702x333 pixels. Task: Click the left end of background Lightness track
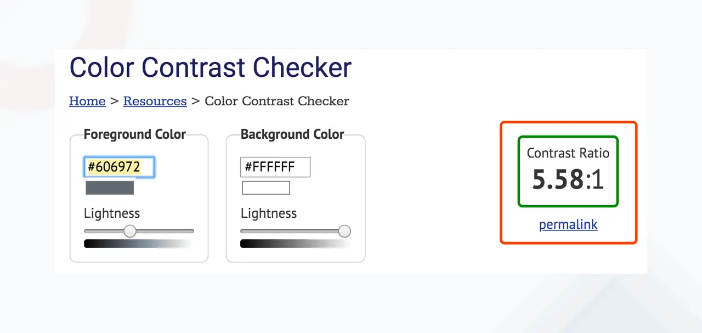pyautogui.click(x=243, y=231)
